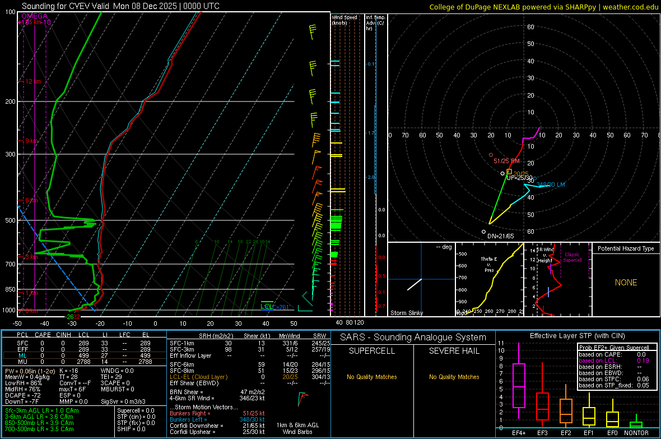
Task: Select the SFC-1km kinematics row
Action: point(250,343)
